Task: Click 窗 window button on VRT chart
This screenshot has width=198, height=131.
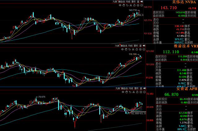Action: click(x=140, y=46)
